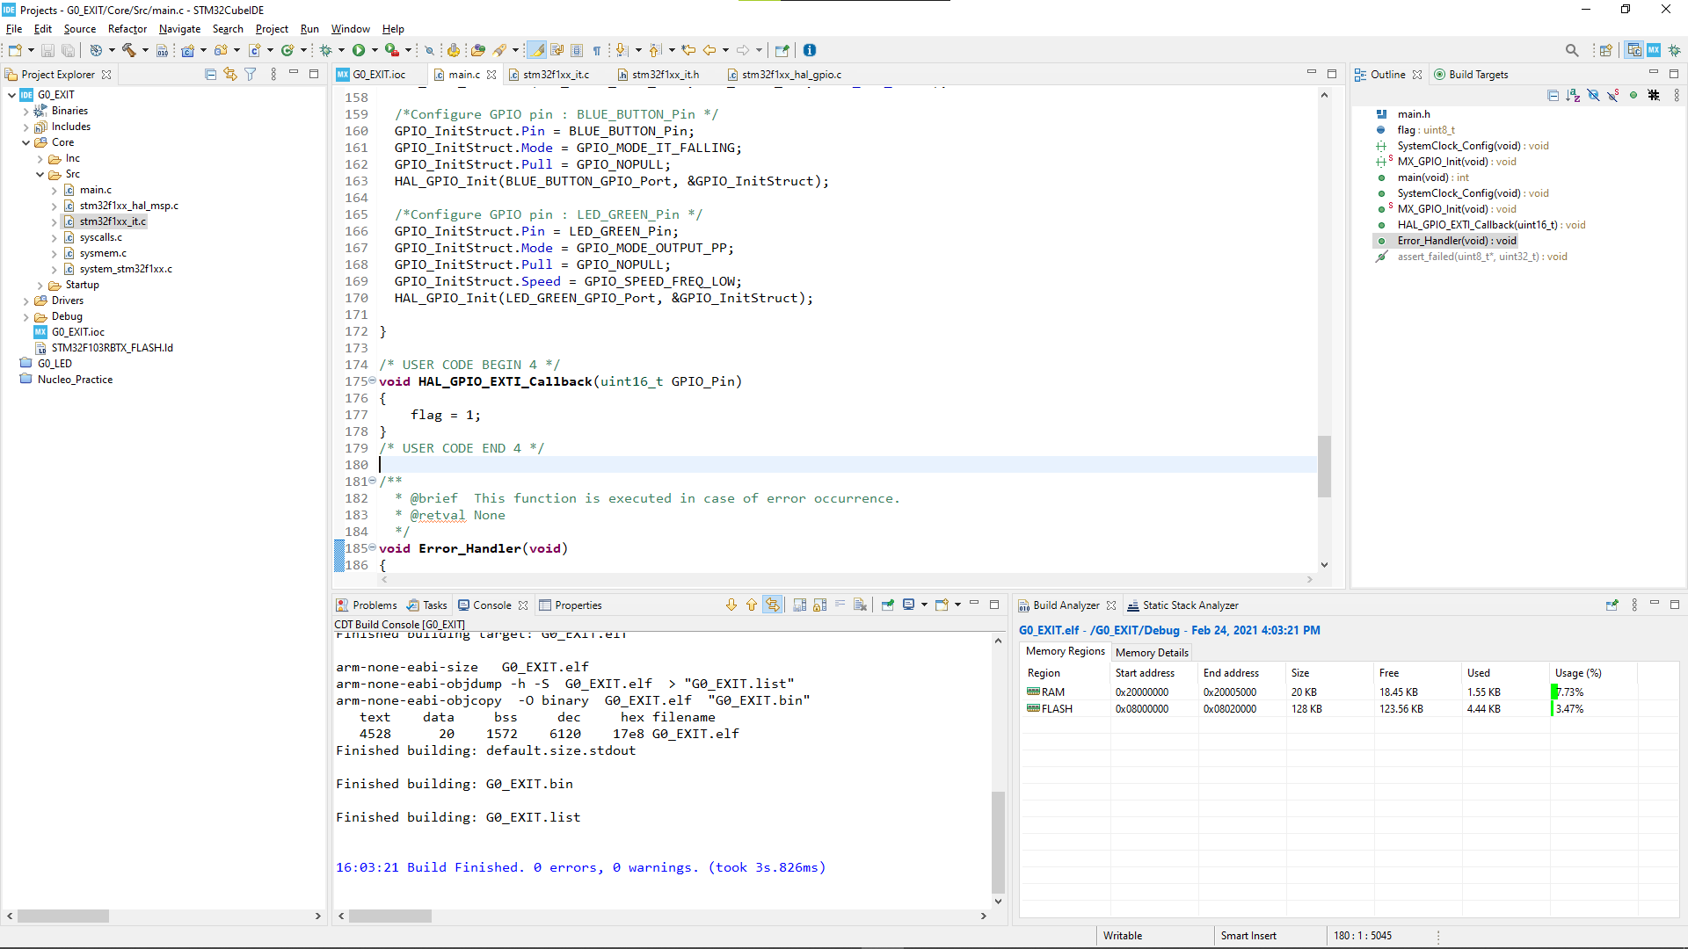Toggle Link with Editor in Project Explorer
Viewport: 1688px width, 949px height.
point(230,75)
